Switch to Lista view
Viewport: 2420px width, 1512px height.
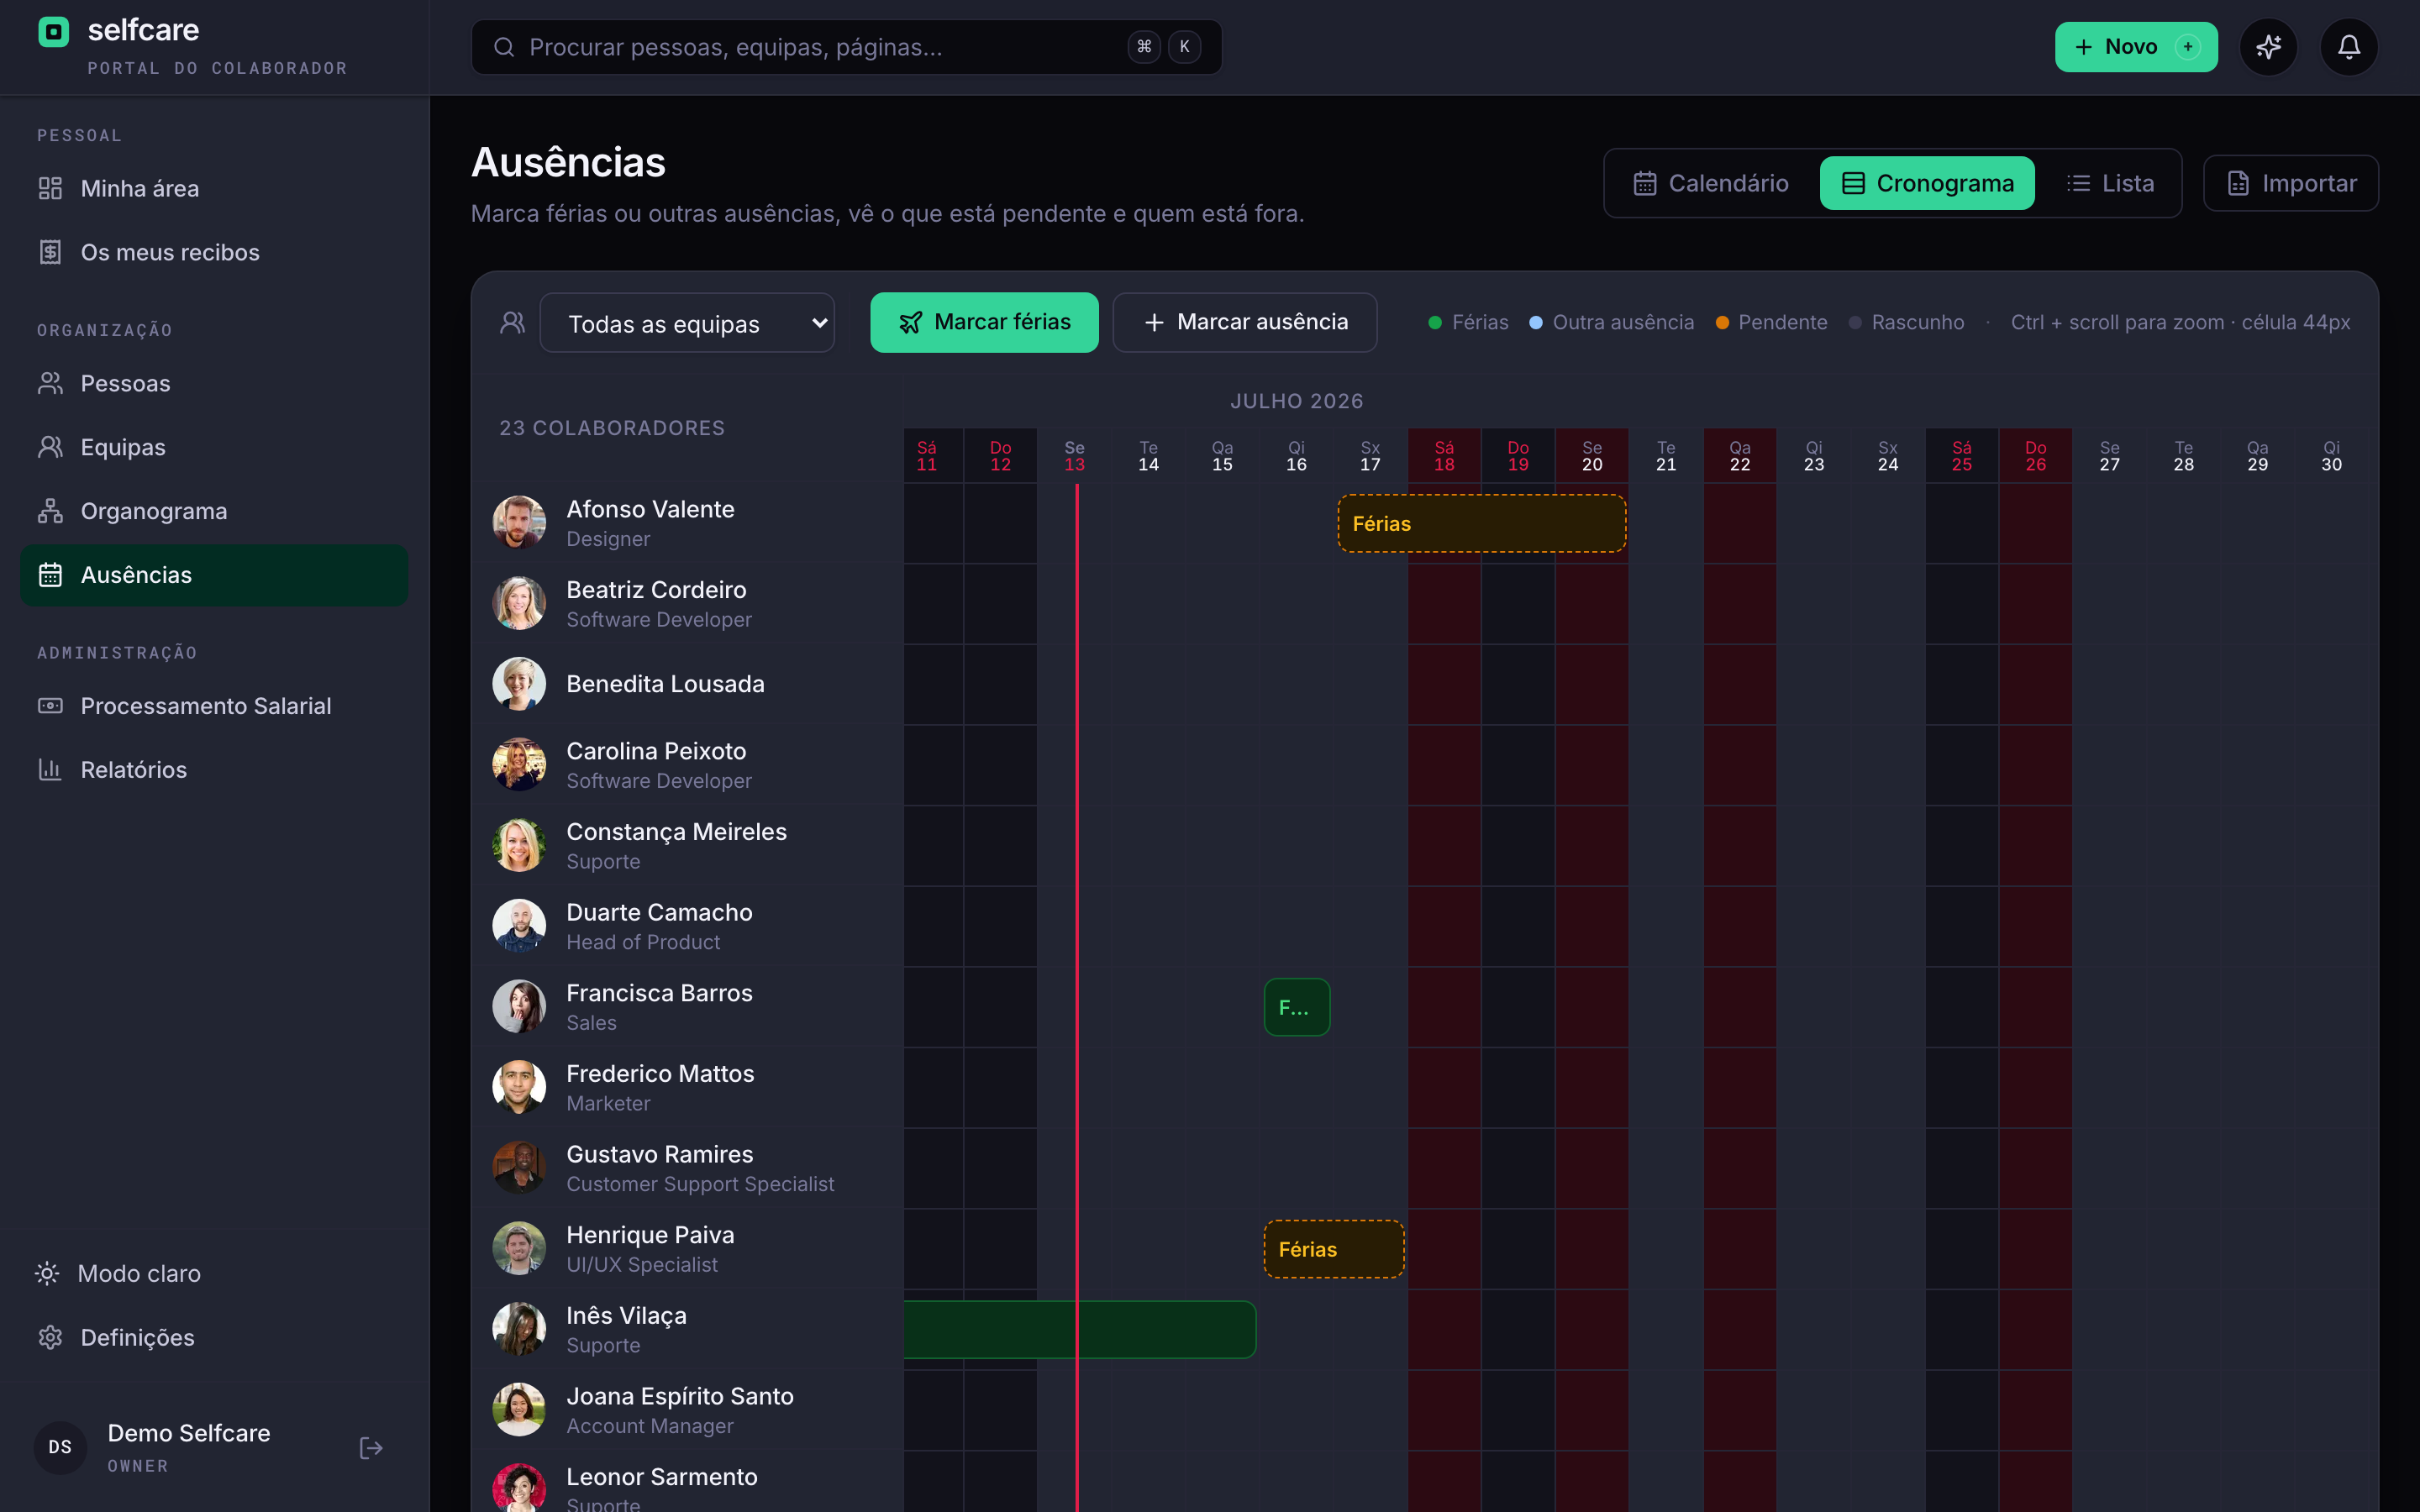(2110, 183)
